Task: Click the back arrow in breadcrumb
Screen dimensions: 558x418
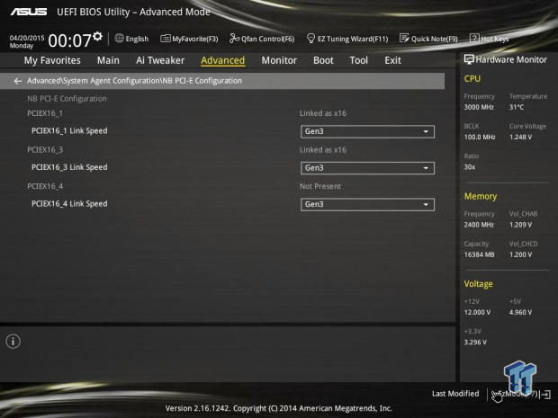Action: coord(18,81)
